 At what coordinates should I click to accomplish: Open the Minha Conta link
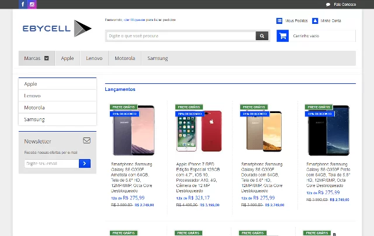pos(331,21)
